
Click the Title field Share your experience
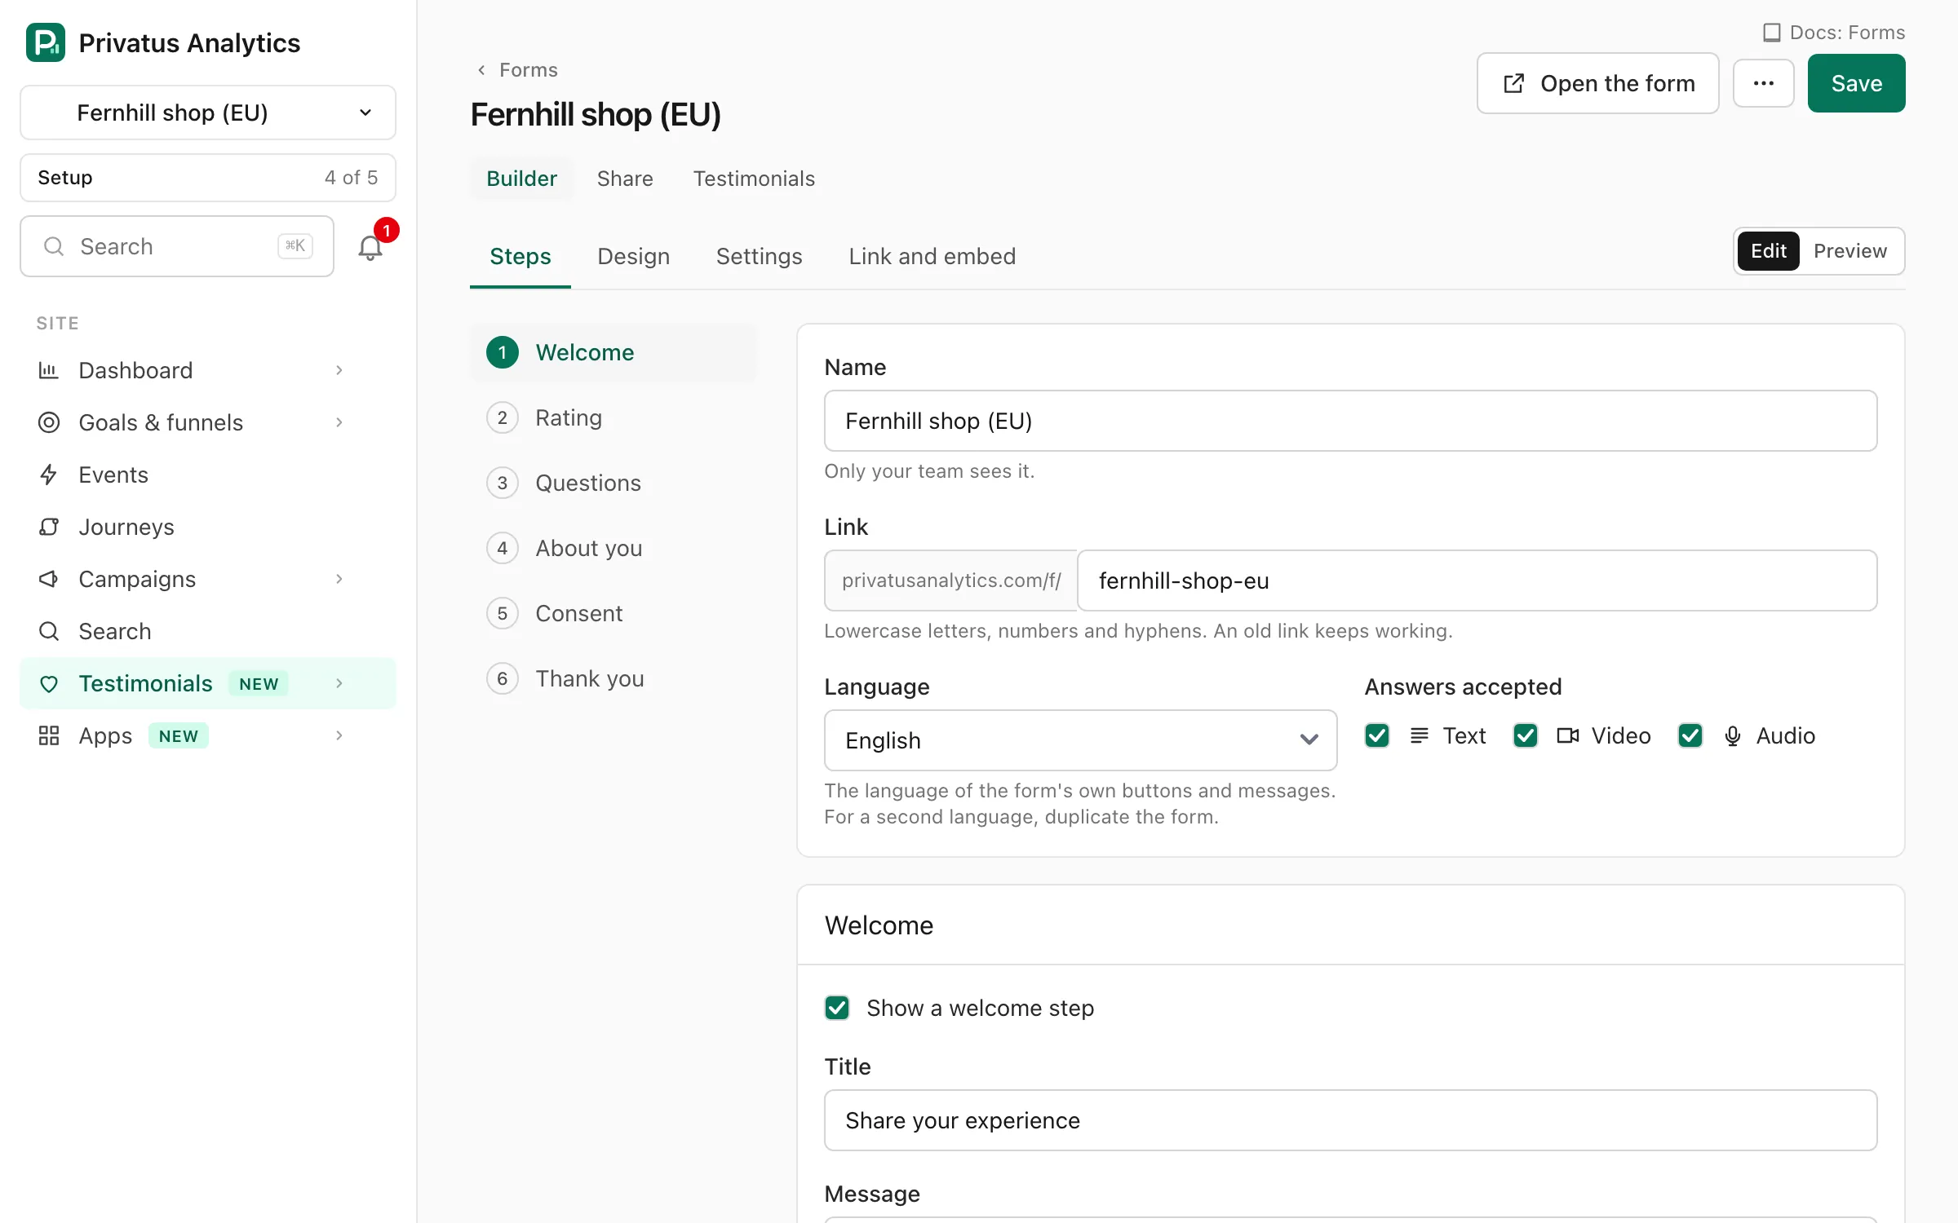(1350, 1120)
